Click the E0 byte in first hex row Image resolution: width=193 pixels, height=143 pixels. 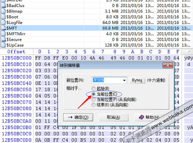(x=65, y=58)
